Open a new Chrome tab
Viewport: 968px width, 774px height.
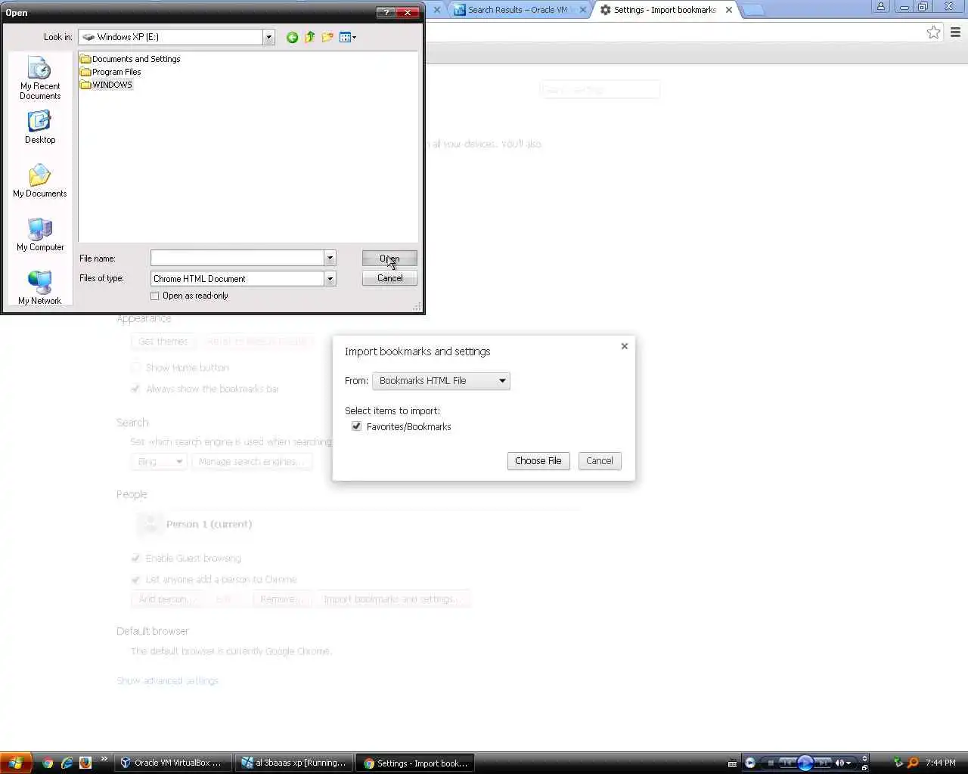753,10
